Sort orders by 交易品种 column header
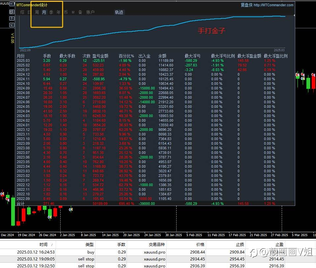This screenshot has width=316, height=268. (x=157, y=244)
